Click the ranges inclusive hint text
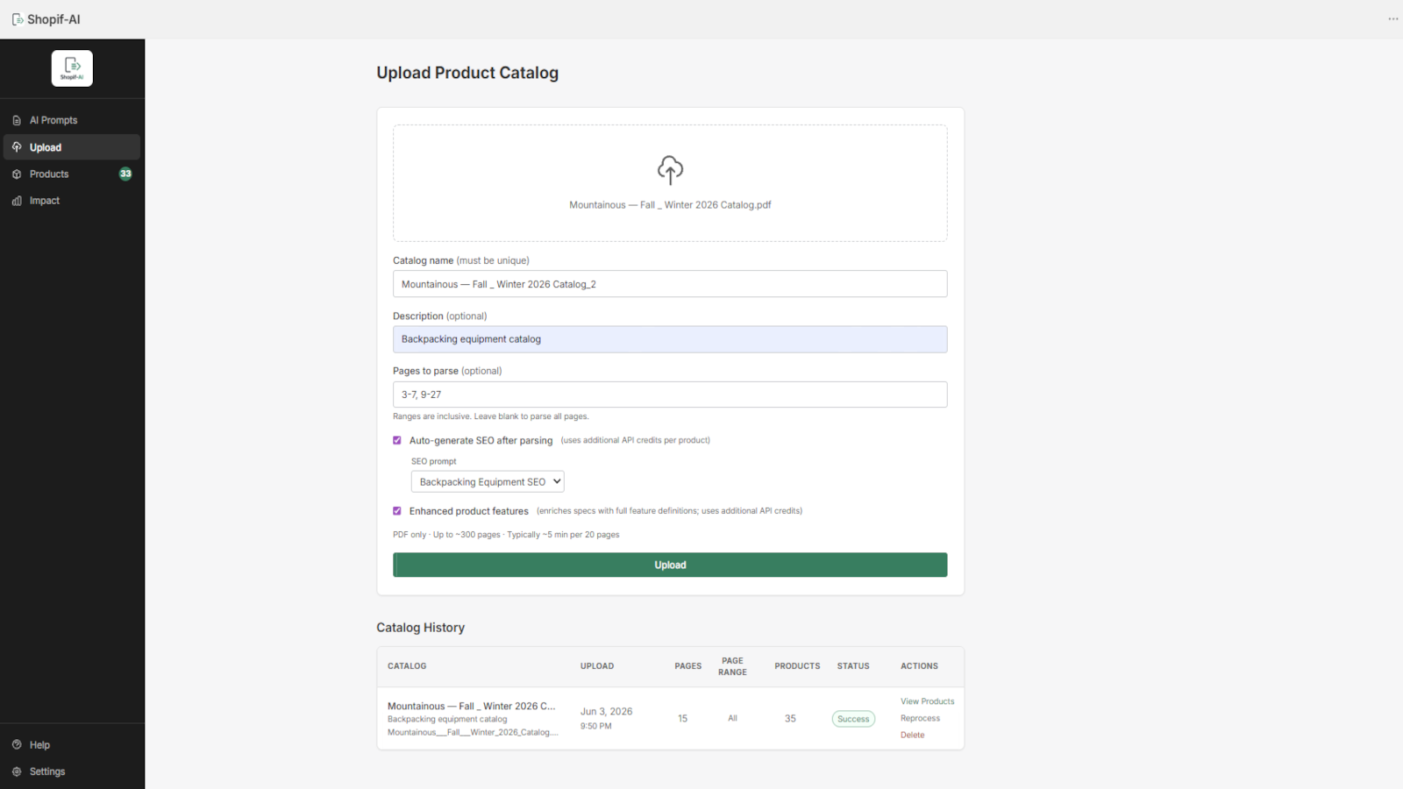 (x=491, y=416)
